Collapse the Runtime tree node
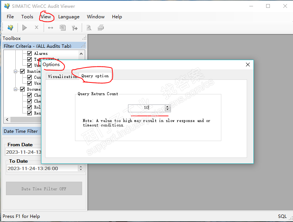Viewport: 293px width, 222px height. (16, 71)
